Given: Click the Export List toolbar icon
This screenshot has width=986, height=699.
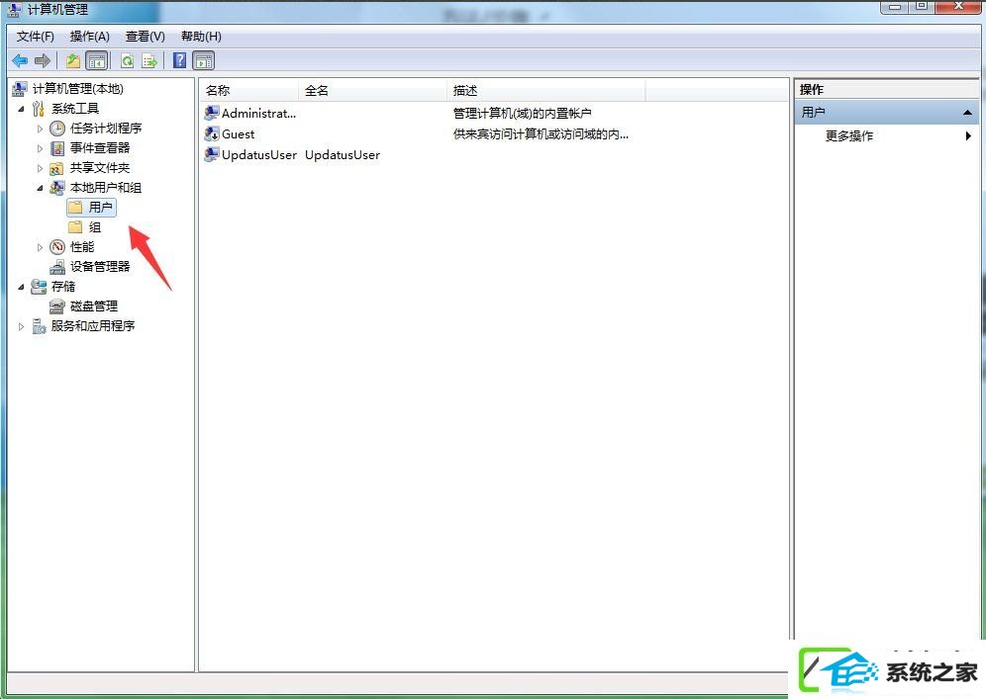Looking at the screenshot, I should (x=149, y=61).
